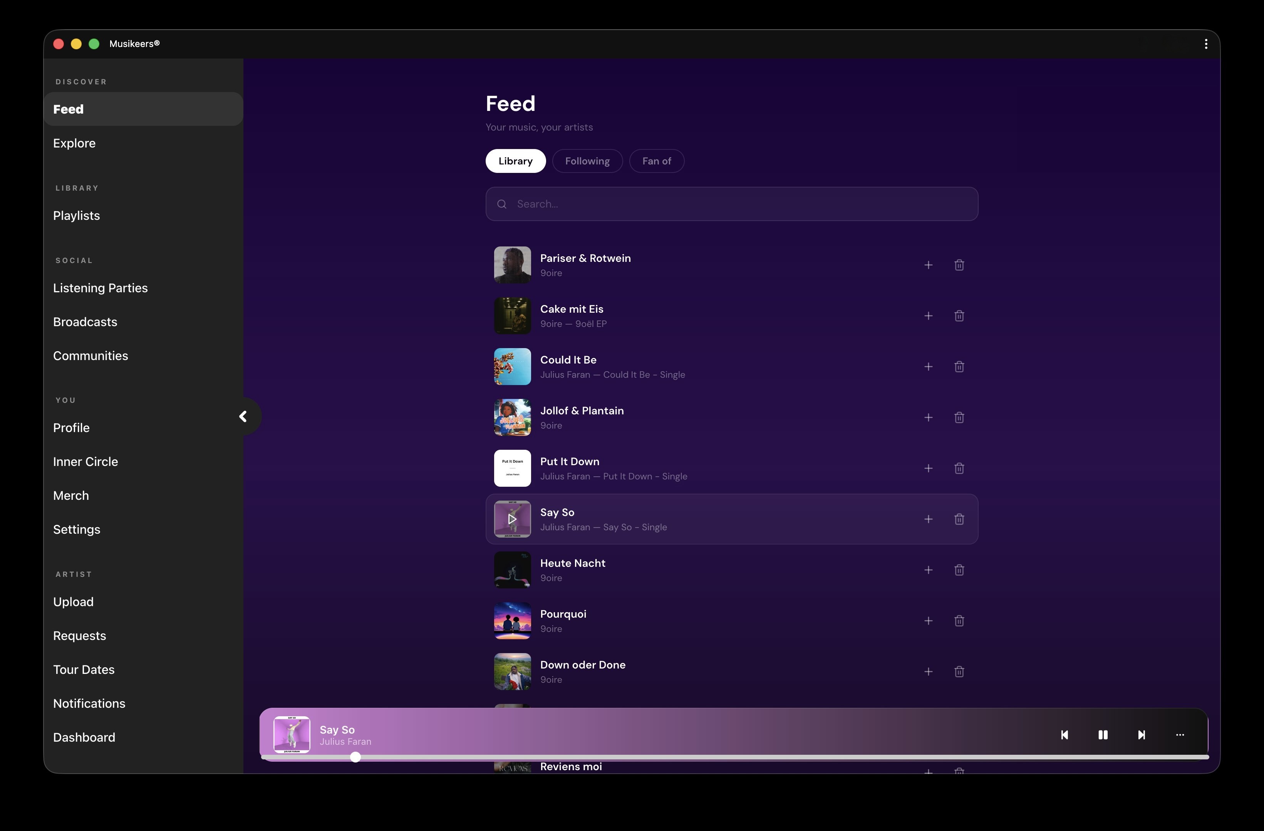The width and height of the screenshot is (1264, 831).
Task: Delete Put It Down with trash icon
Action: click(x=959, y=468)
